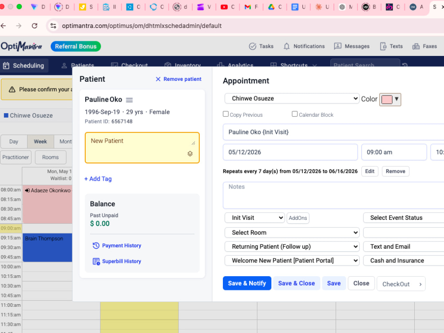444x333 pixels.
Task: Click the X icon to remove patient
Action: pos(158,79)
